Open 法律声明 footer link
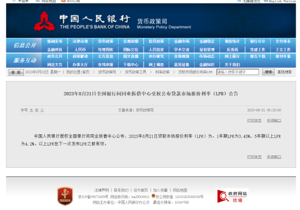 click(x=101, y=191)
